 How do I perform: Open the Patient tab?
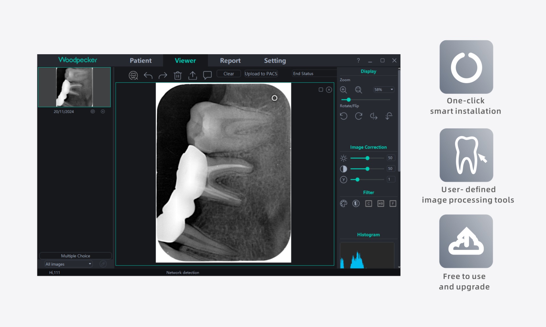click(x=140, y=60)
